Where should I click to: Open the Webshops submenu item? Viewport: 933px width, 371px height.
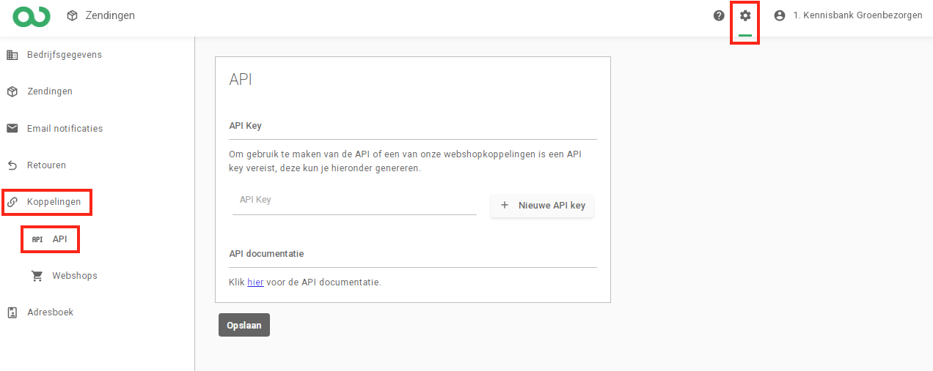(74, 276)
